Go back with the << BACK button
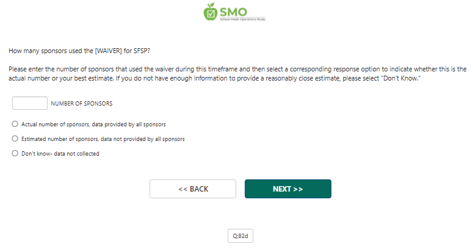This screenshot has width=473, height=252. tap(193, 189)
